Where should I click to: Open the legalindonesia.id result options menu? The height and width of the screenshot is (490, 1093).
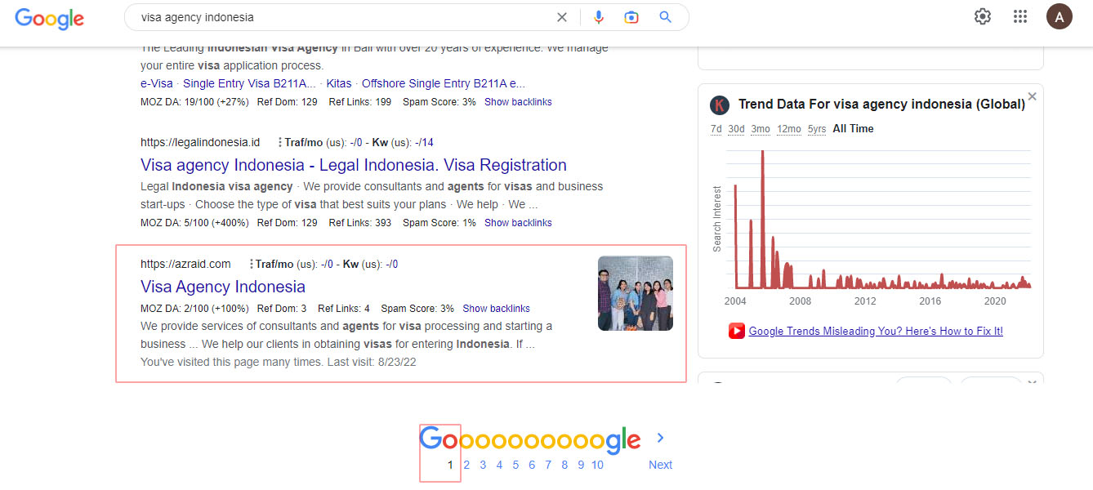coord(279,142)
